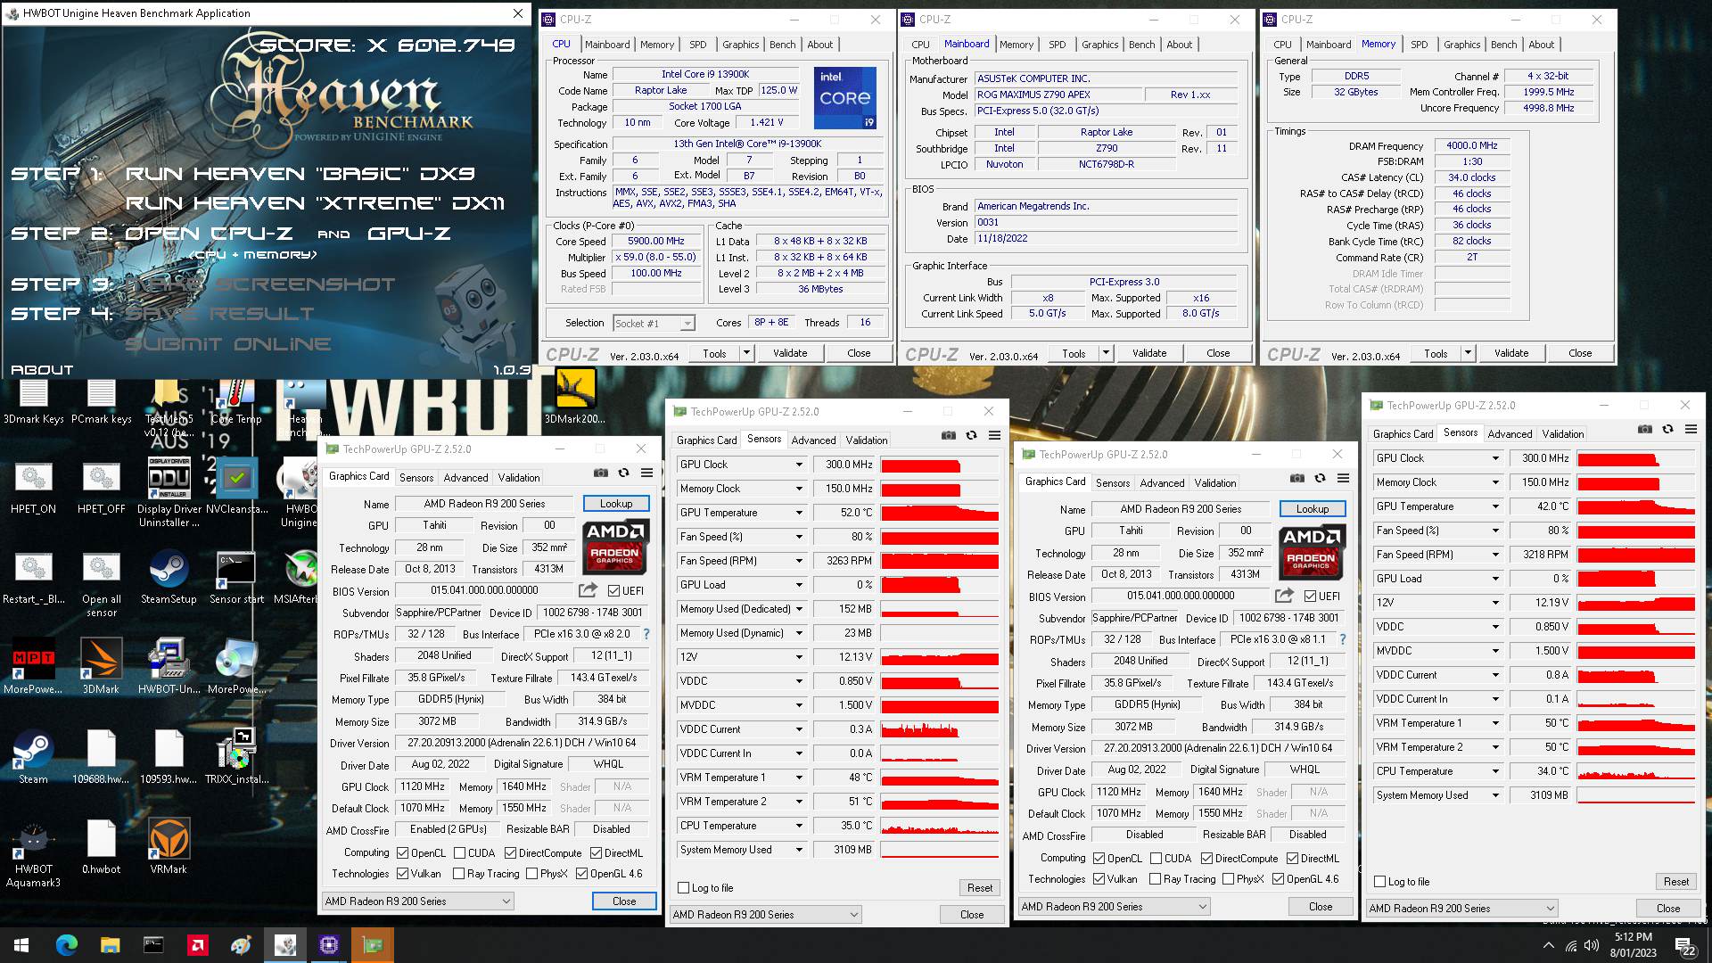Toggle the PhysX checkbox in the third GPU-Z window
This screenshot has height=963, width=1712.
pyautogui.click(x=1229, y=879)
